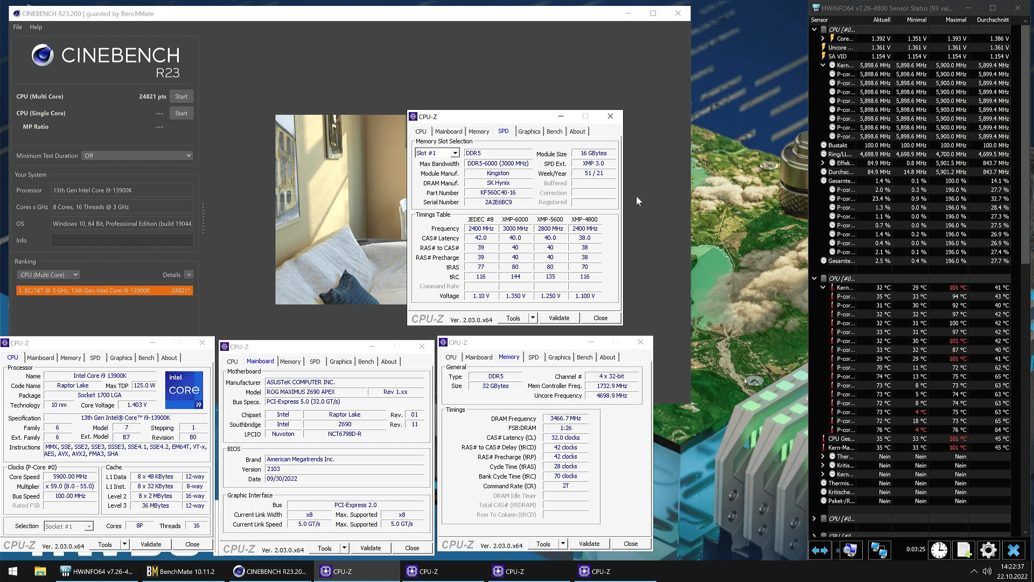The image size is (1034, 582).
Task: Open Tools dropdown arrow in SPD window
Action: tap(533, 318)
